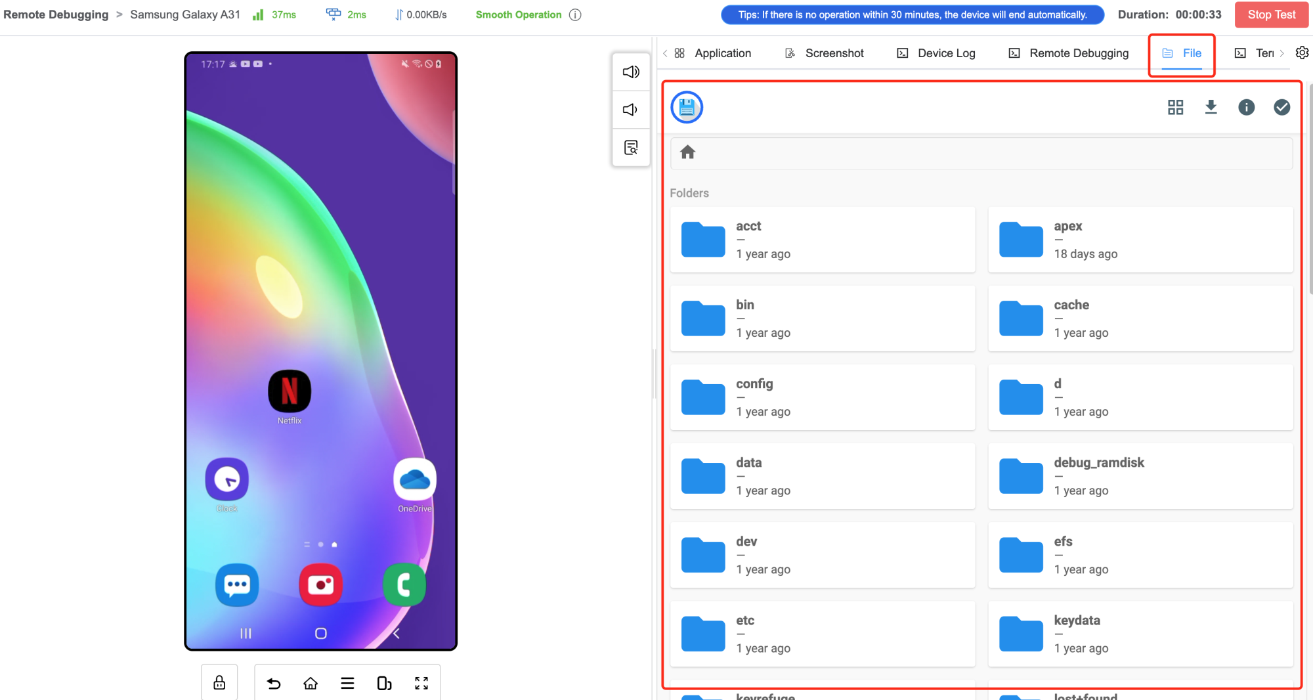Screen dimensions: 1313x700
Task: Select the File tab
Action: click(x=1182, y=53)
